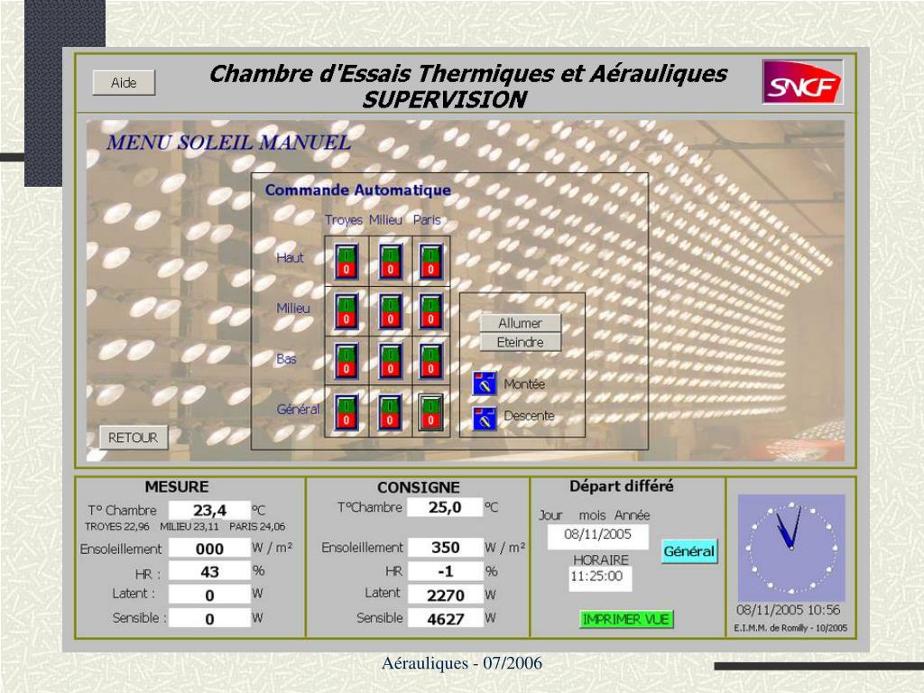
Task: Click the cyan Général button
Action: [689, 551]
